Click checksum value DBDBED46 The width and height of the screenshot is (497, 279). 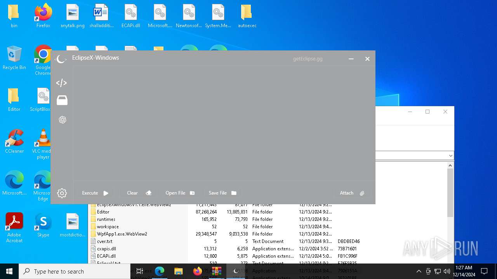click(x=349, y=241)
